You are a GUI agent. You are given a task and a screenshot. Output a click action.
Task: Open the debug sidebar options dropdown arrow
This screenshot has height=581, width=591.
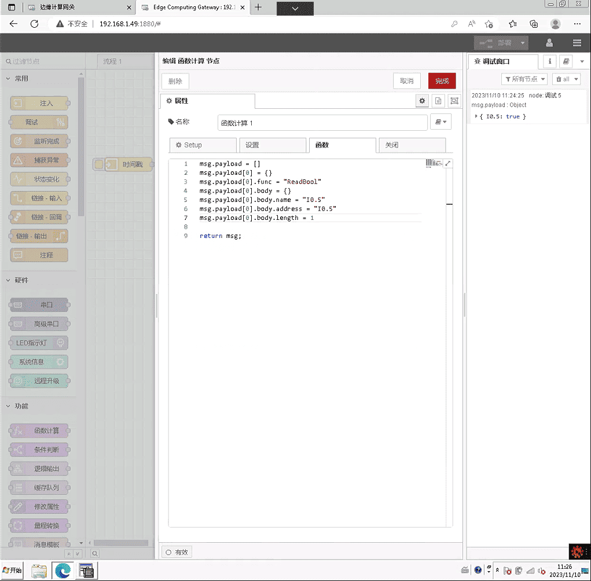point(582,61)
